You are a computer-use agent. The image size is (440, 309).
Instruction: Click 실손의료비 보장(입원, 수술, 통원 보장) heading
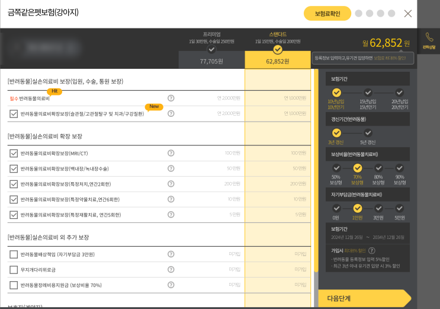click(65, 81)
